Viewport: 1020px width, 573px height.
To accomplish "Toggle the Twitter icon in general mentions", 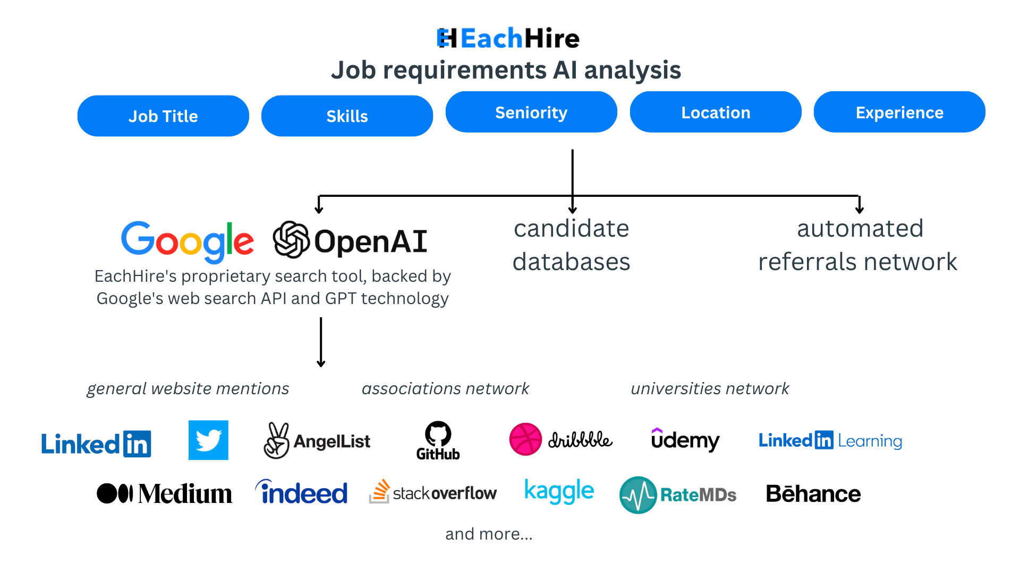I will pos(208,439).
